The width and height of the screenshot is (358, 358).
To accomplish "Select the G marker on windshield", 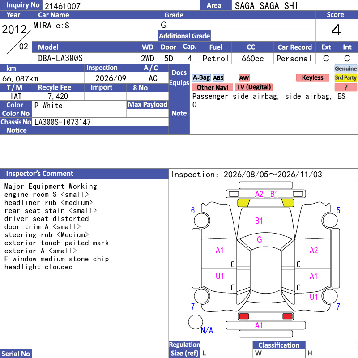I will click(x=260, y=239).
